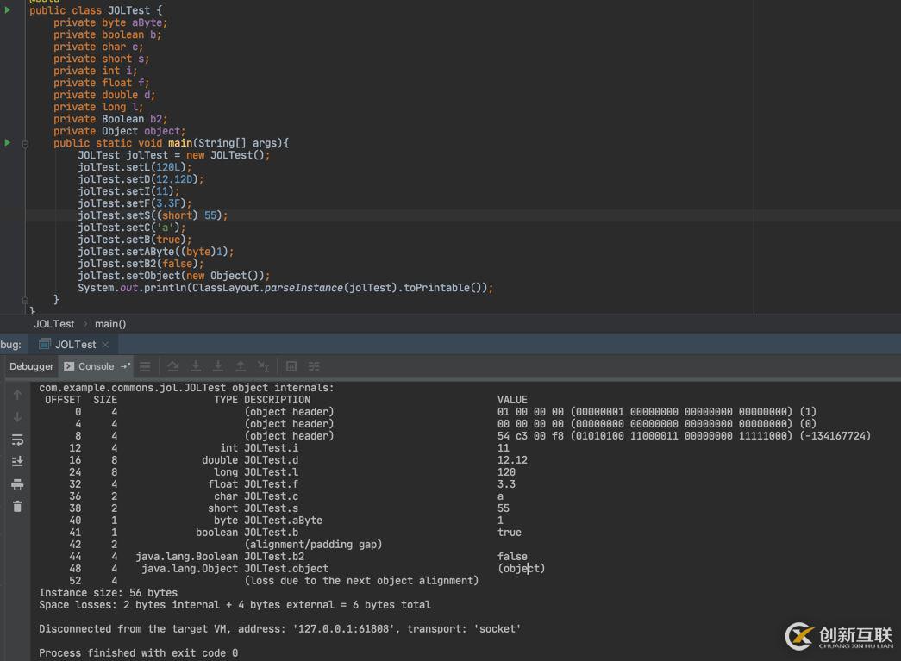Run main method using the gutter arrow
This screenshot has width=901, height=661.
[x=8, y=143]
